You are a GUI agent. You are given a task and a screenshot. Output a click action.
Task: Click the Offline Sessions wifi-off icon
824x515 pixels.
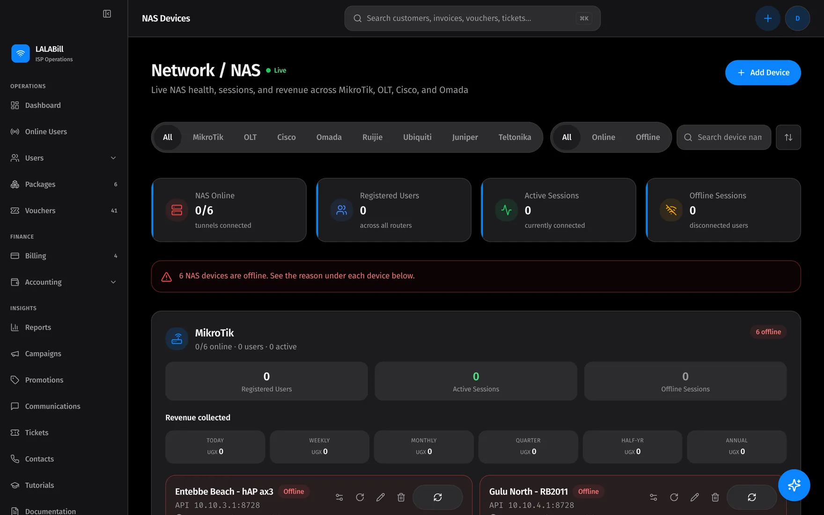pyautogui.click(x=671, y=210)
